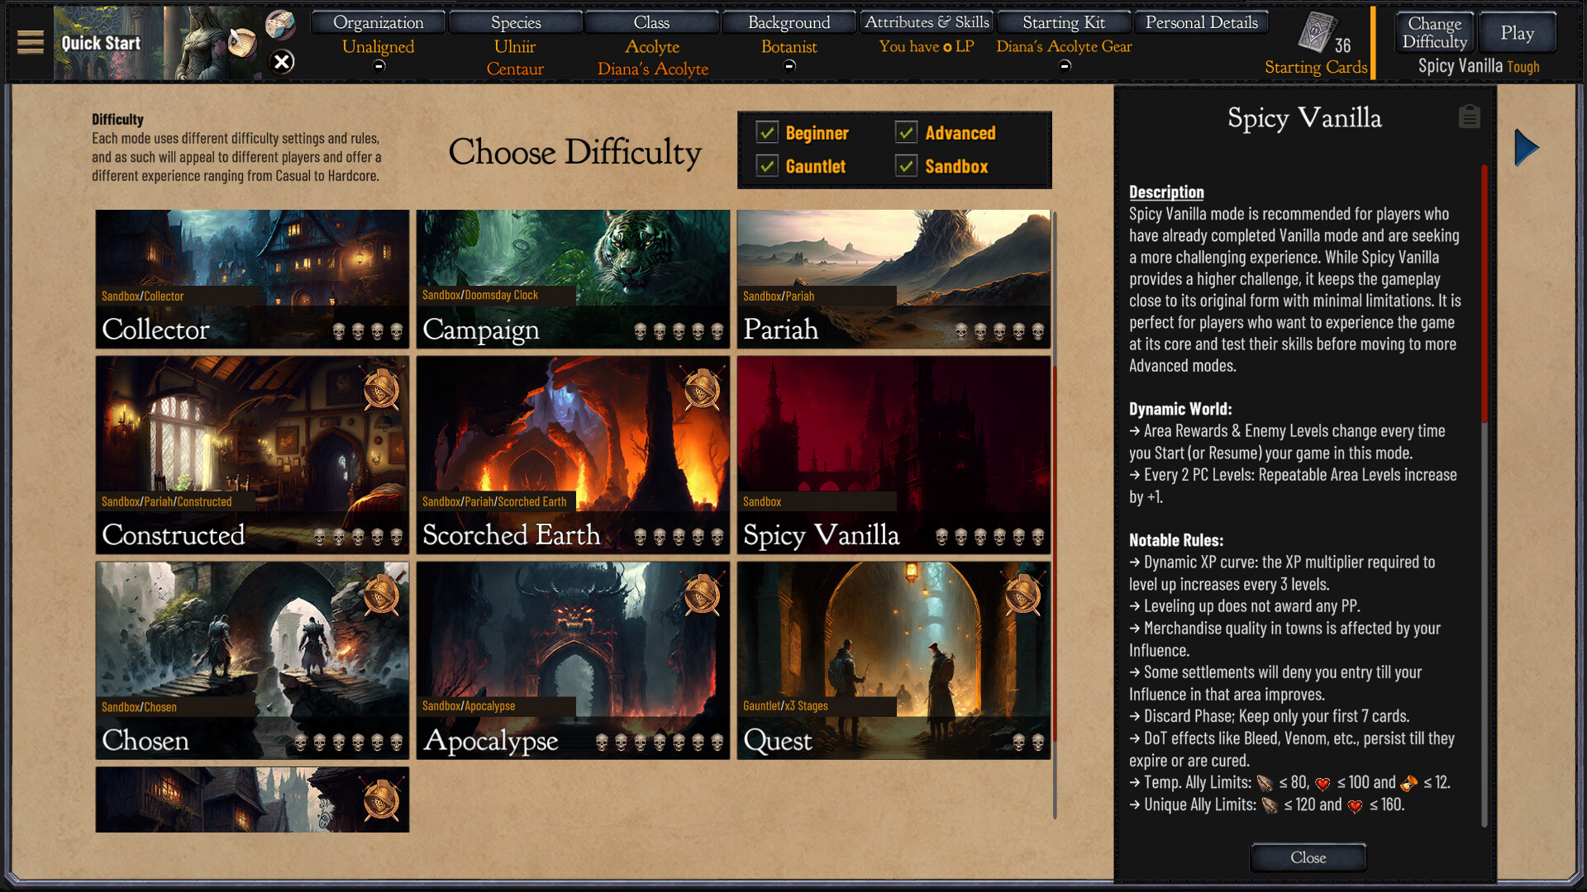This screenshot has width=1587, height=892.
Task: Disable the Gauntlet checkbox
Action: 767,166
